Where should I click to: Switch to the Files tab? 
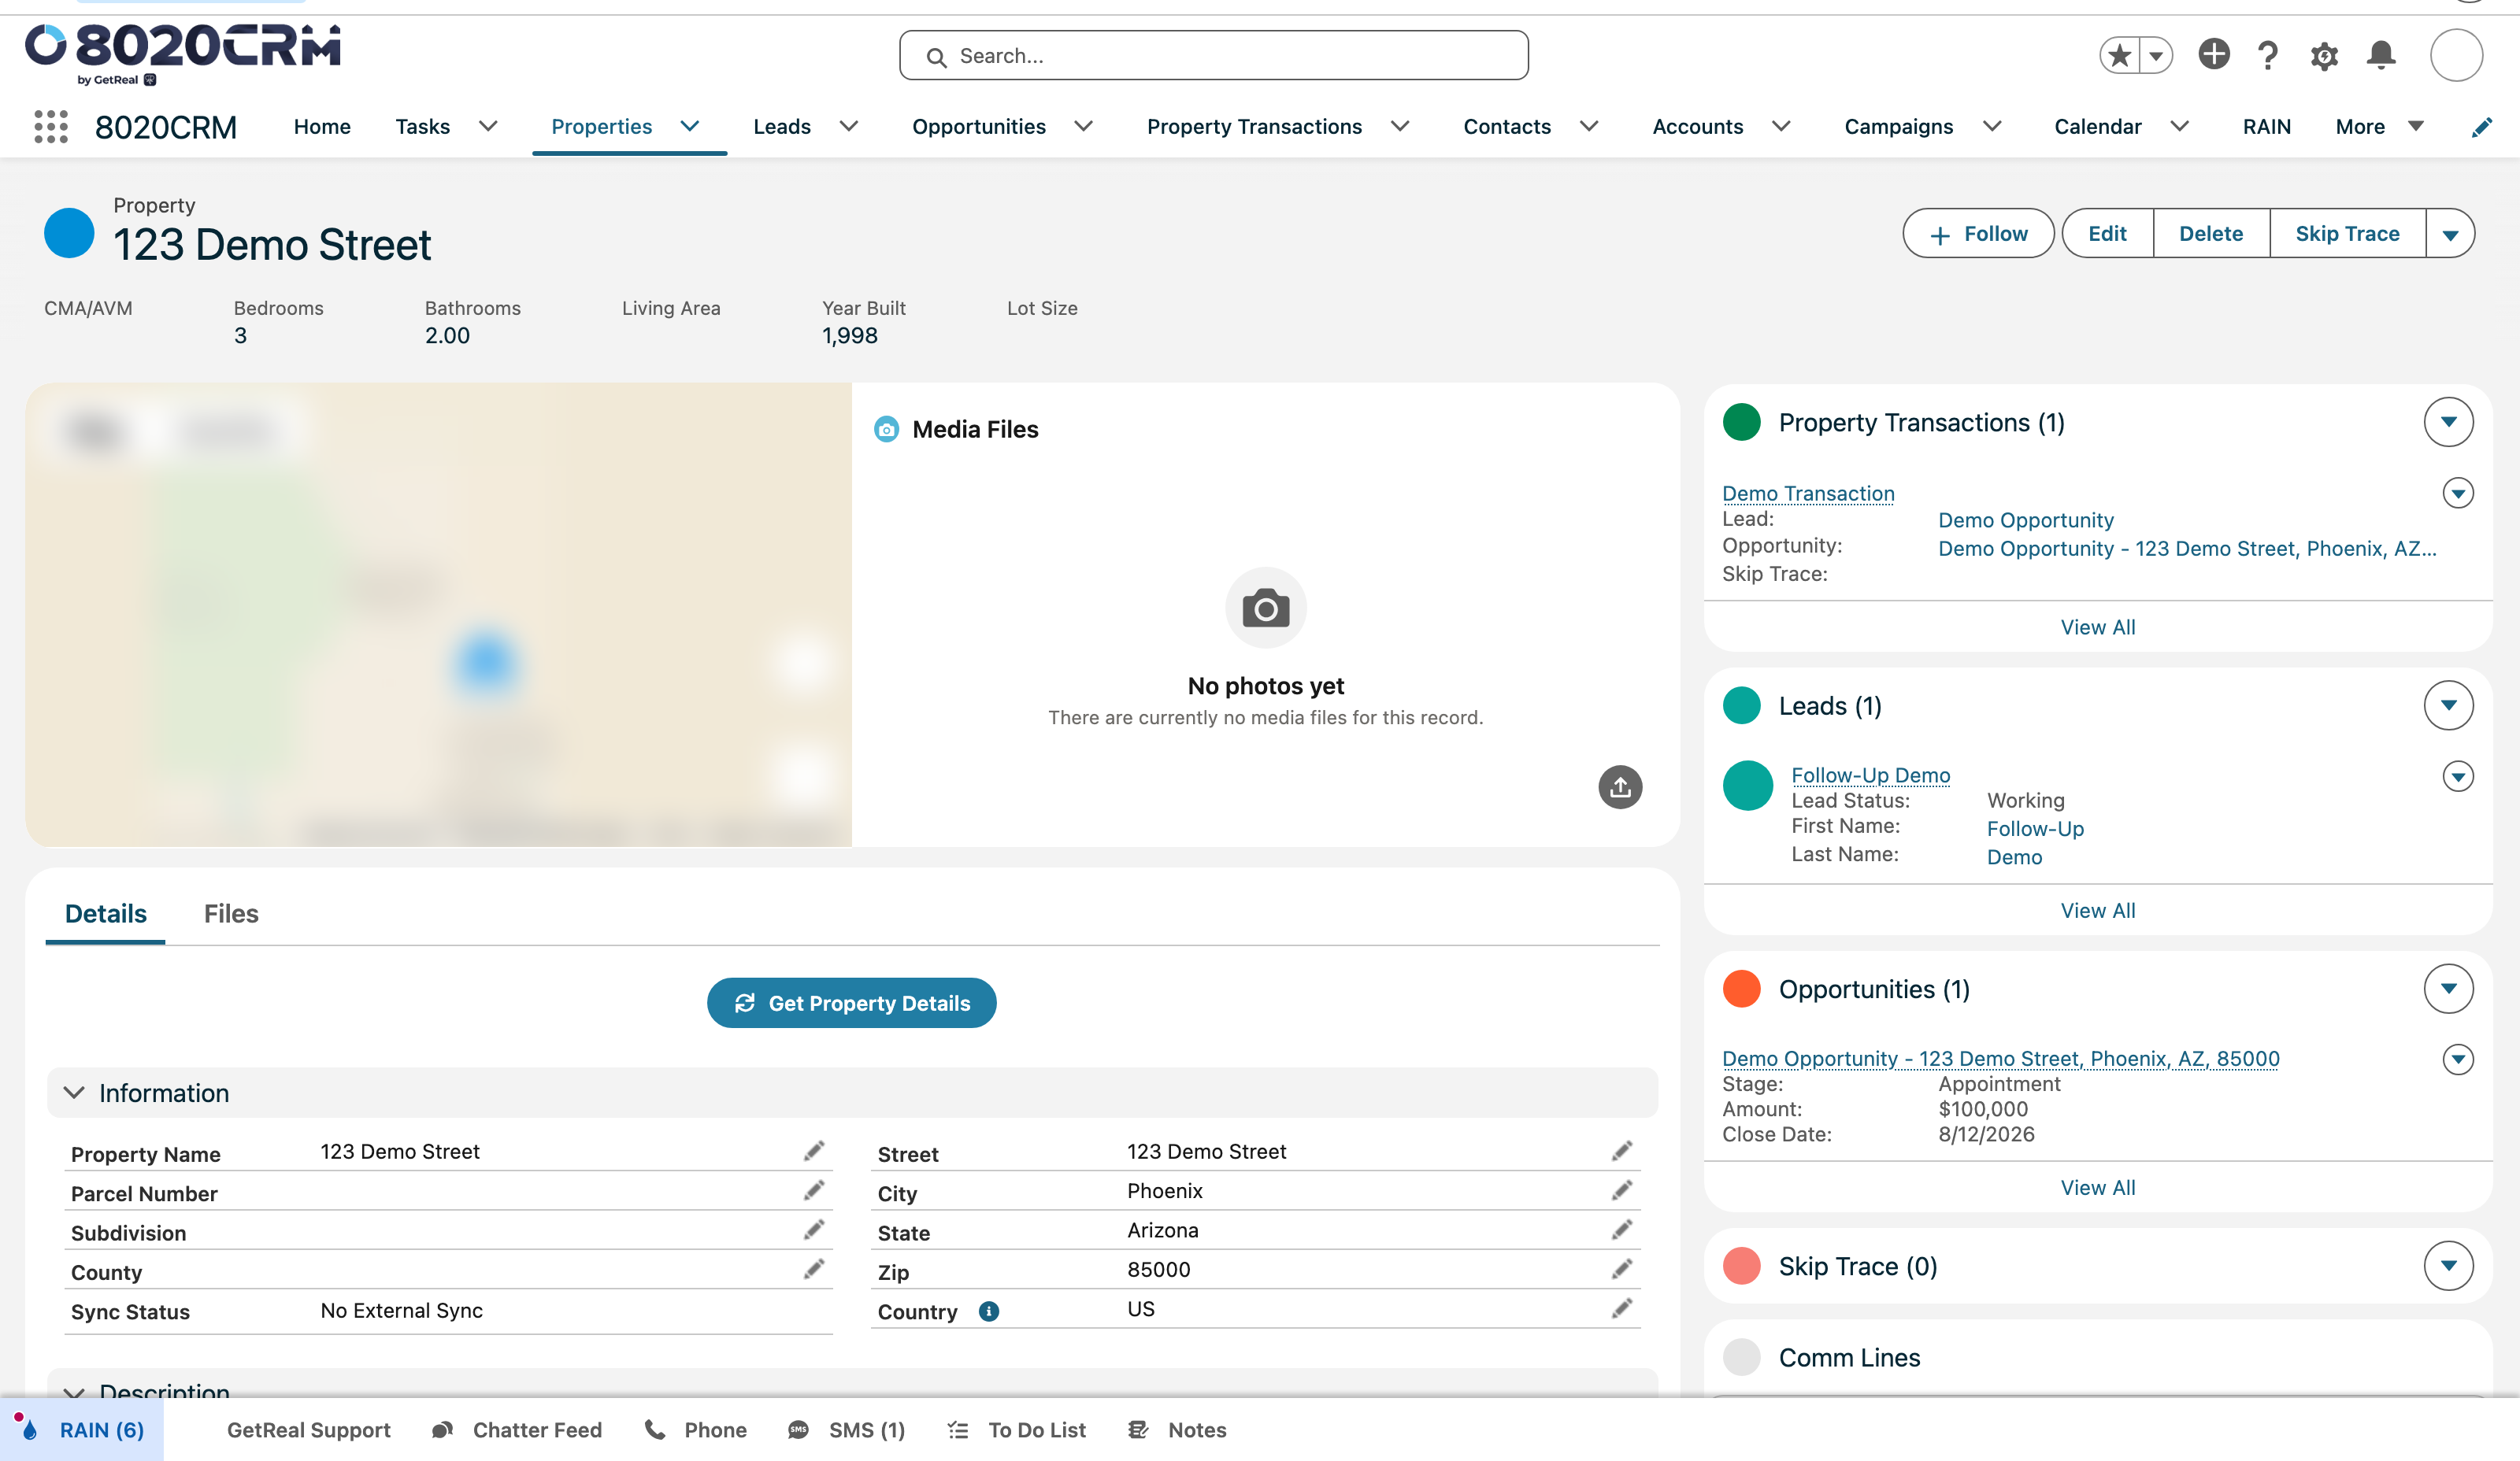tap(231, 913)
